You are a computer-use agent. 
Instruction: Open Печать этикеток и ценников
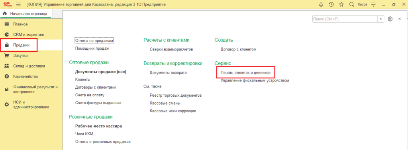point(245,73)
